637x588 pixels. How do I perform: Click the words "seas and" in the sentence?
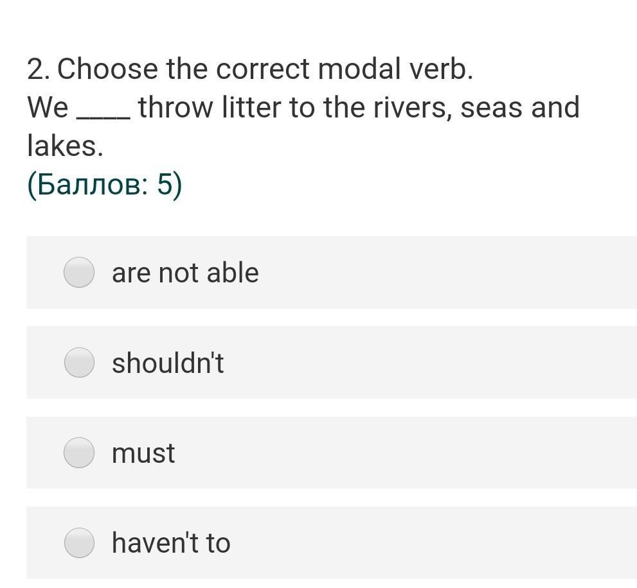(x=520, y=107)
